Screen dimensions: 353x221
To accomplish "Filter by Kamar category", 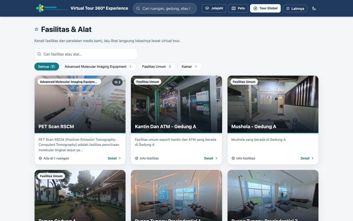I will coord(190,66).
